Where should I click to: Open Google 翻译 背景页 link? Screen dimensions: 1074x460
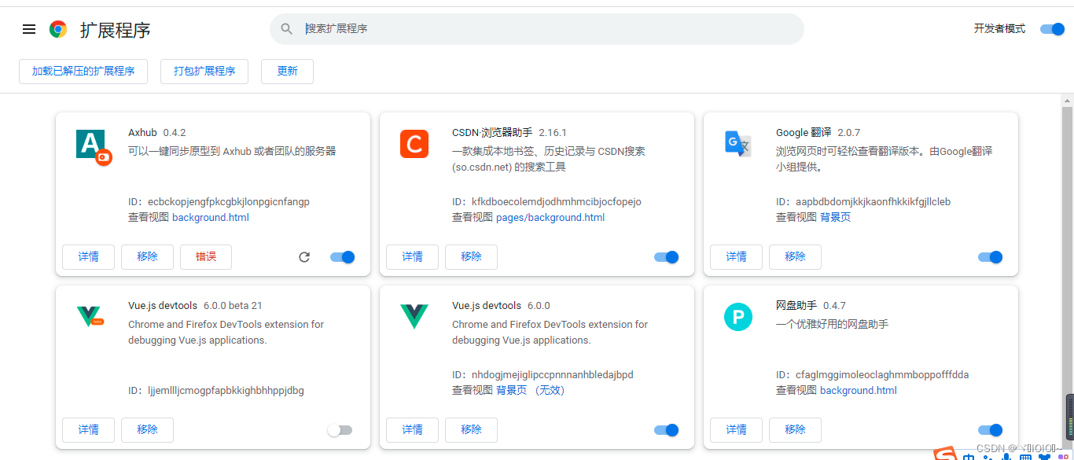pos(835,218)
